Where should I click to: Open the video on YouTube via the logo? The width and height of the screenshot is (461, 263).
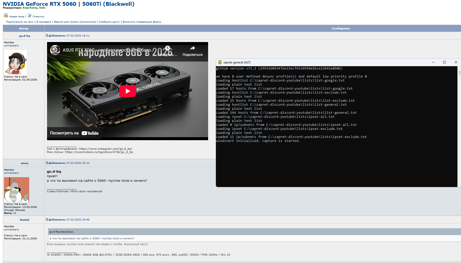click(90, 133)
